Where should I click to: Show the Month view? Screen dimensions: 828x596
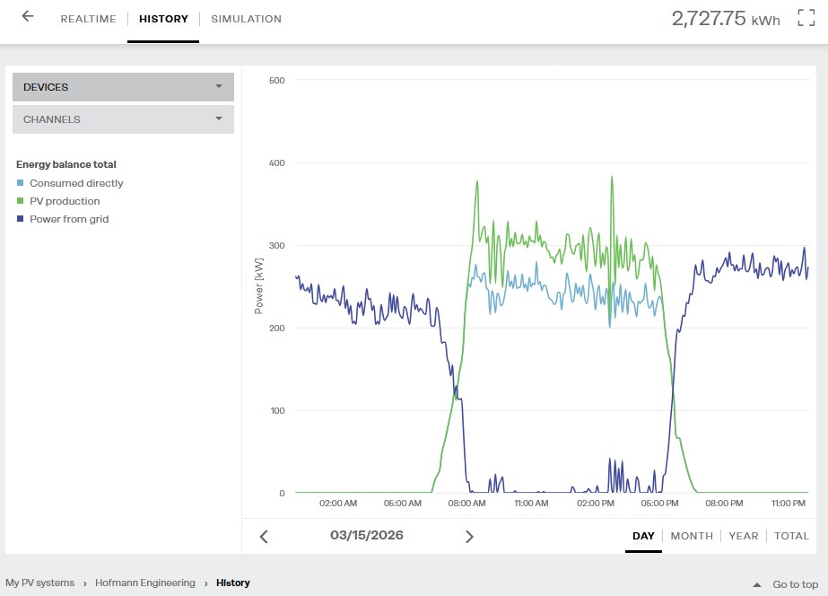pyautogui.click(x=692, y=536)
